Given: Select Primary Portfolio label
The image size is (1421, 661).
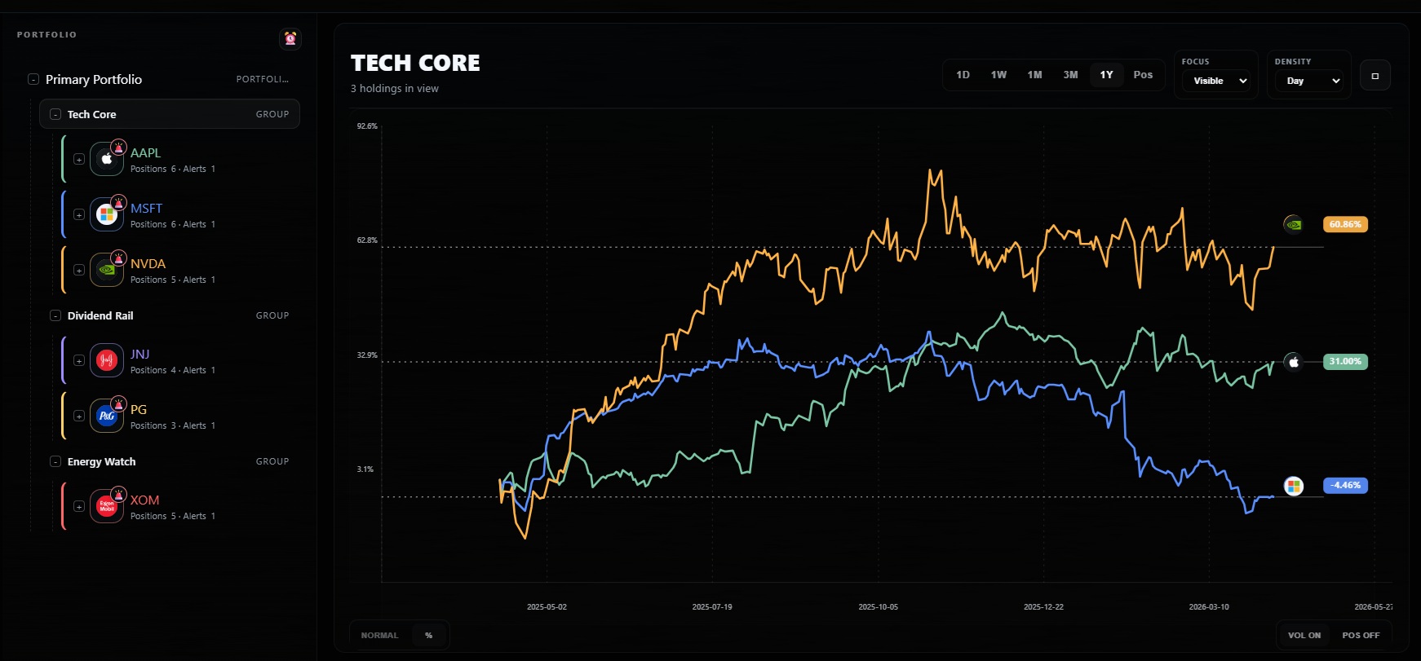Looking at the screenshot, I should (x=94, y=79).
